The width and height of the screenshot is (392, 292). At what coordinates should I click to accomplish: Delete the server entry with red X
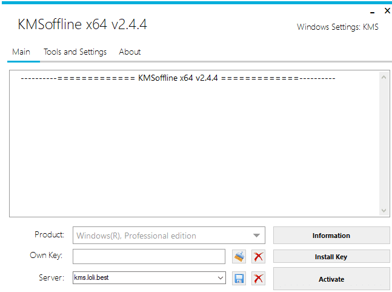point(258,278)
